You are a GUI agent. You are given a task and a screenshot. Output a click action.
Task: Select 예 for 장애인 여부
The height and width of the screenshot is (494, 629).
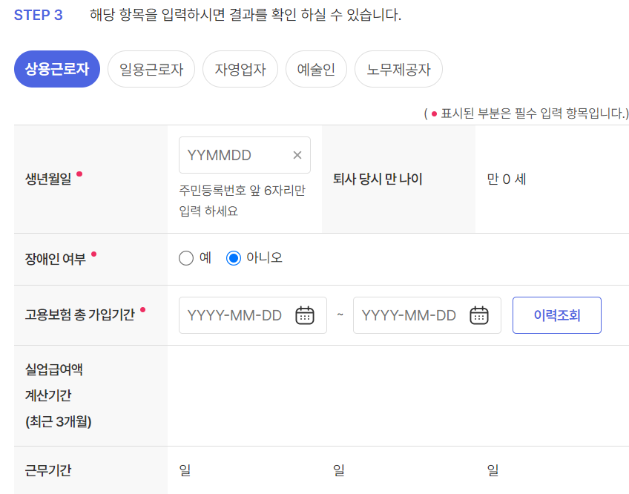coord(185,258)
